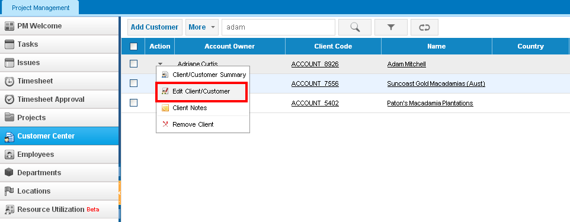Click the Adriane Curtis account owner cell
Image resolution: width=570 pixels, height=222 pixels.
tap(198, 64)
